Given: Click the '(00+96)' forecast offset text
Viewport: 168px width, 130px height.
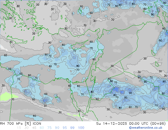Looking at the screenshot, I should coord(158,124).
